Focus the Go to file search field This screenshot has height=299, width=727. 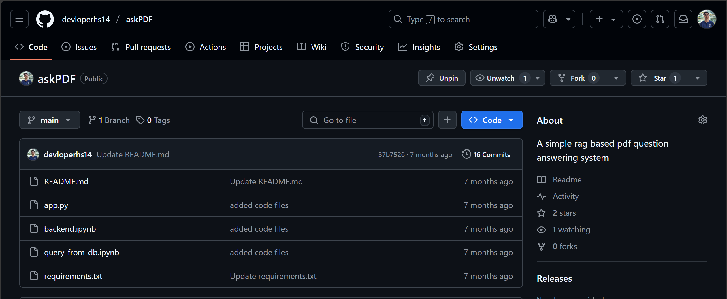[368, 120]
